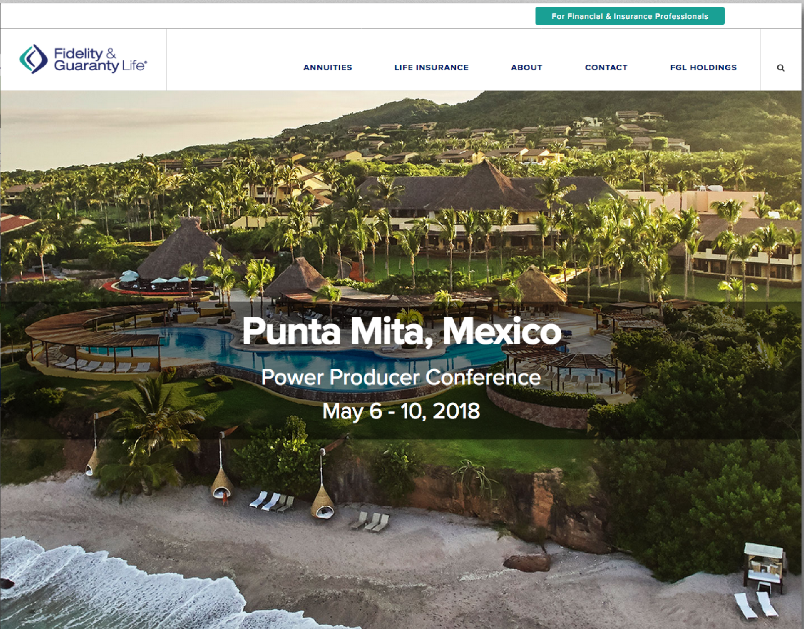The image size is (804, 629).
Task: Open the Annuities menu
Action: [x=327, y=67]
